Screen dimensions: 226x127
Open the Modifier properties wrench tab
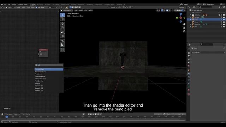(189, 74)
